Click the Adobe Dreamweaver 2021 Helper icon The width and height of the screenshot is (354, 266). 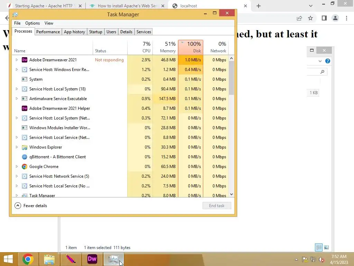(x=25, y=108)
